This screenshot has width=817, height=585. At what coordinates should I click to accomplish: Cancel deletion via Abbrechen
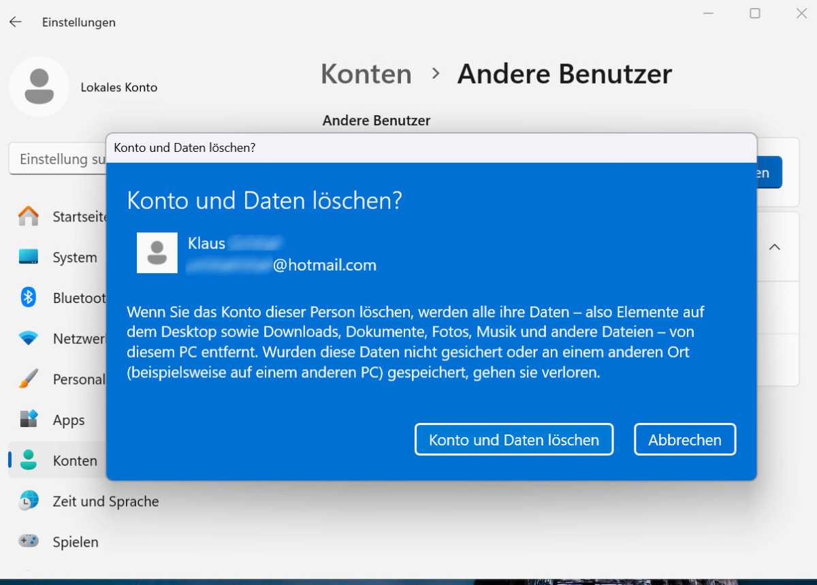[x=684, y=439]
